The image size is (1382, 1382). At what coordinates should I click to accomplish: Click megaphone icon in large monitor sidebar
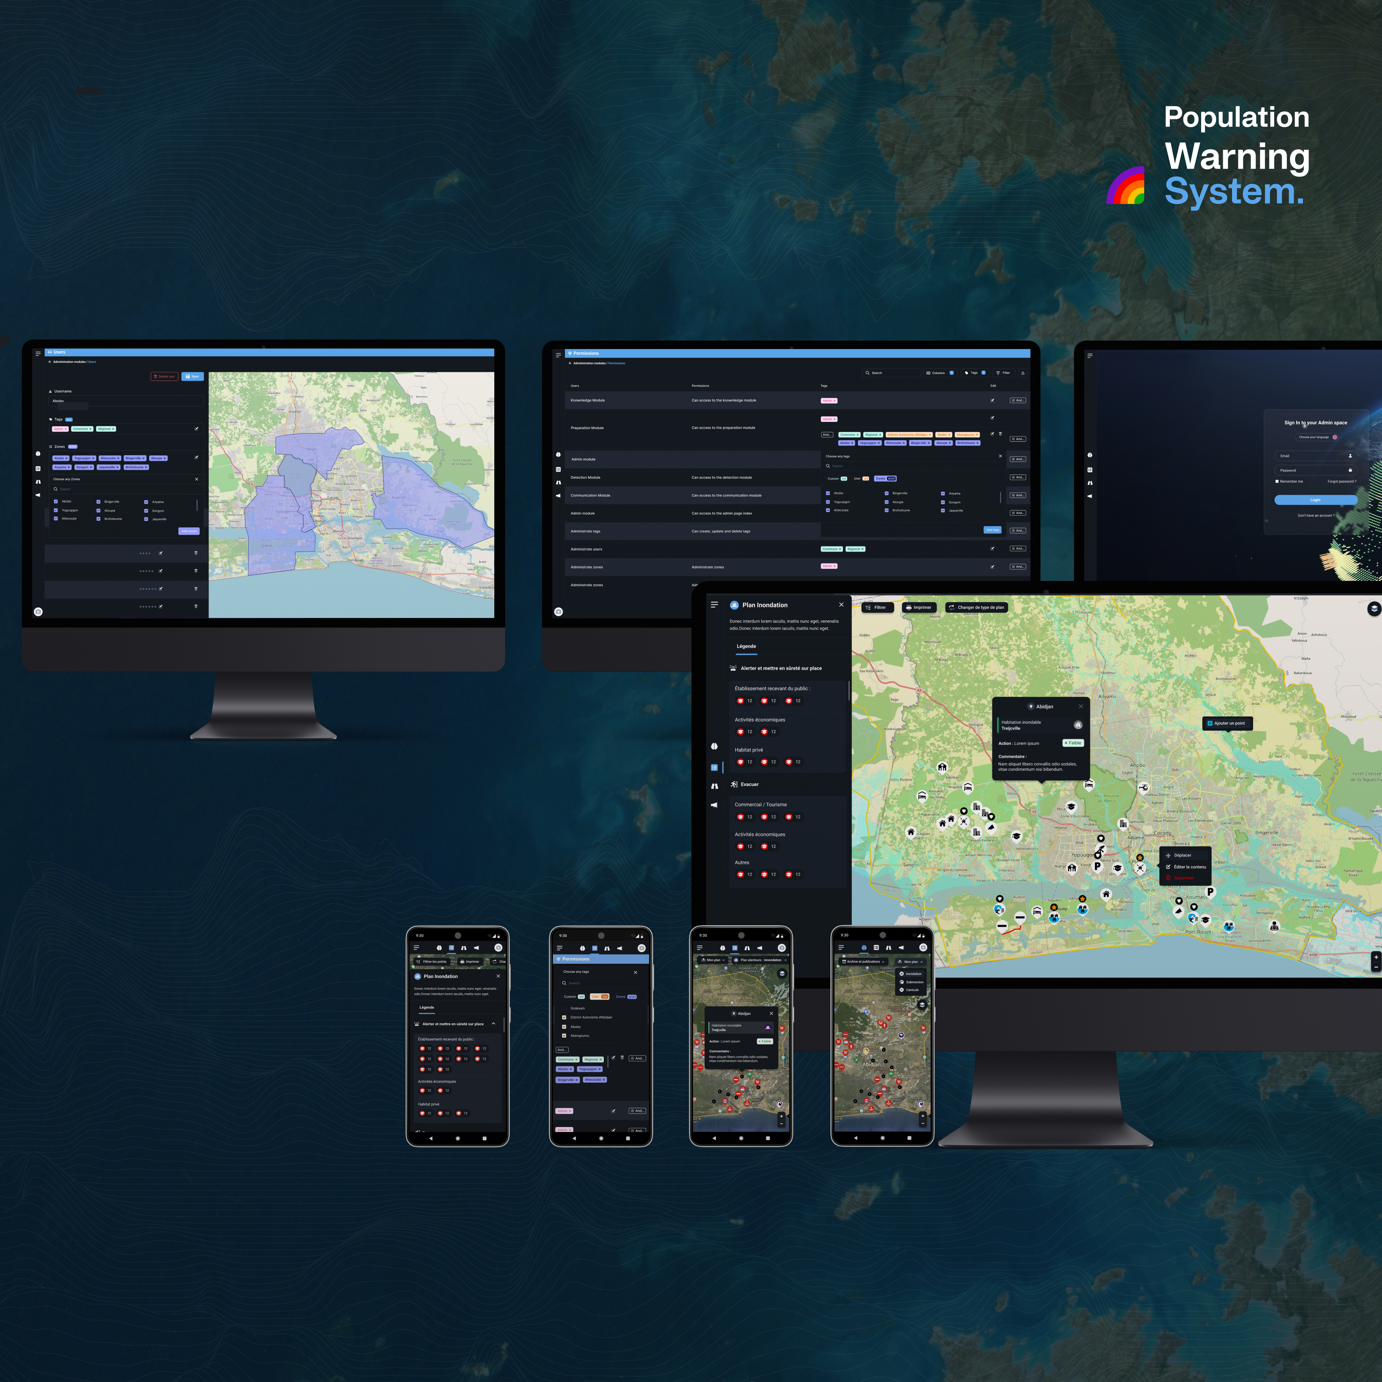point(714,806)
